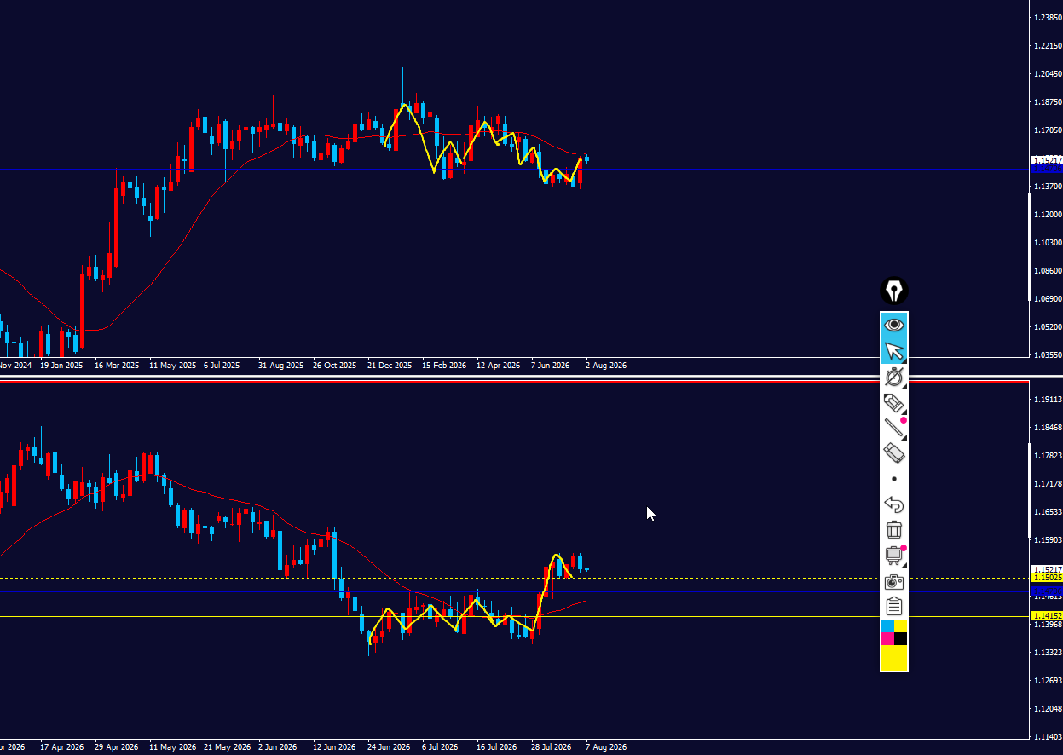Image resolution: width=1063 pixels, height=755 pixels.
Task: Click the 1.03550 price on upper axis
Action: (x=1047, y=354)
